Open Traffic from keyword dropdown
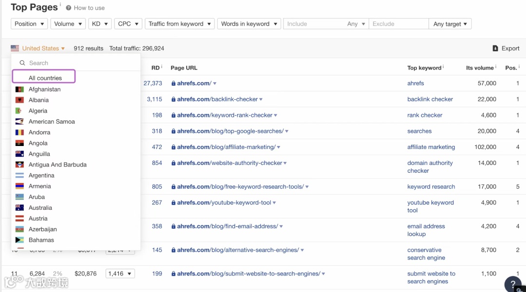 click(x=180, y=24)
